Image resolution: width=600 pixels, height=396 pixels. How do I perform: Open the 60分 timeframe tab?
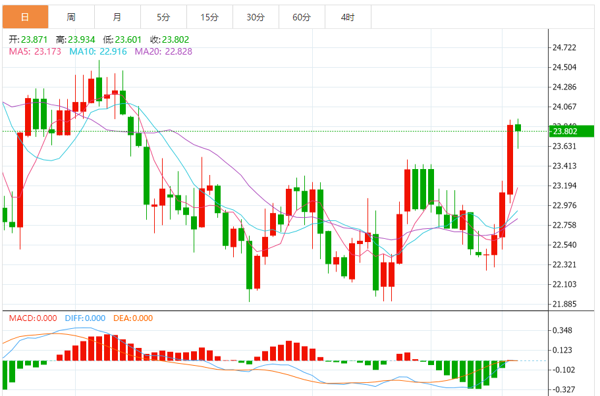tap(302, 17)
